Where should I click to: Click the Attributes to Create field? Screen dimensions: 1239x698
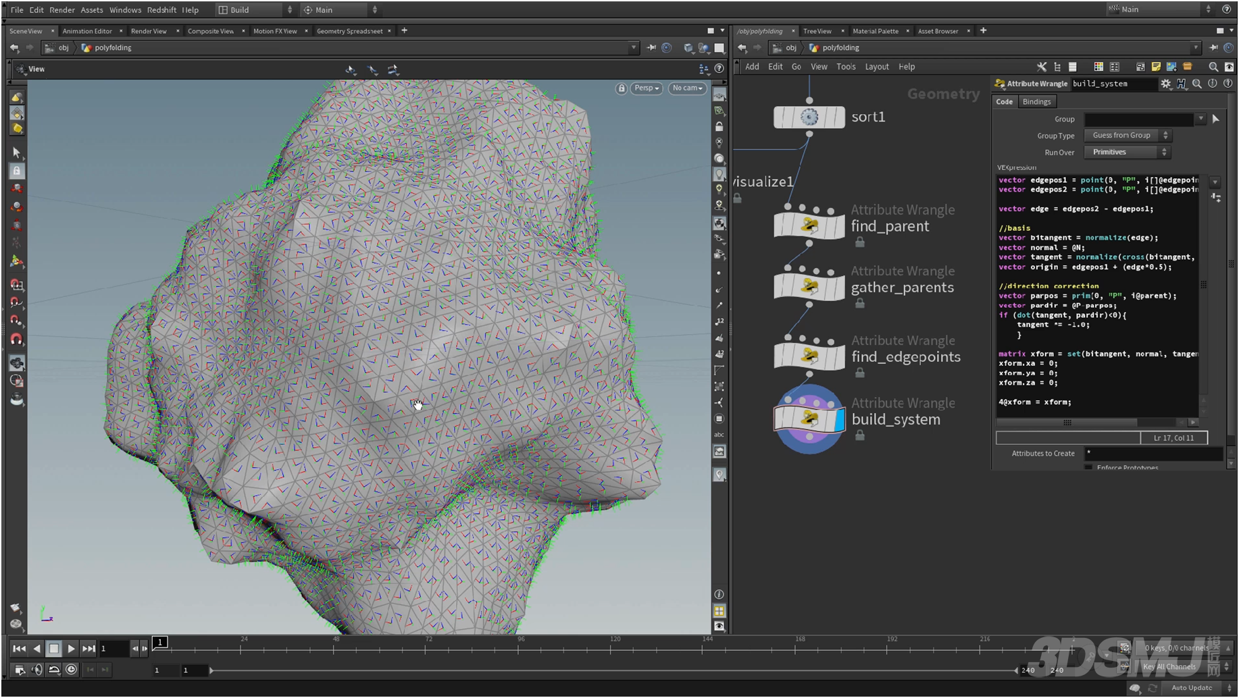(1153, 454)
